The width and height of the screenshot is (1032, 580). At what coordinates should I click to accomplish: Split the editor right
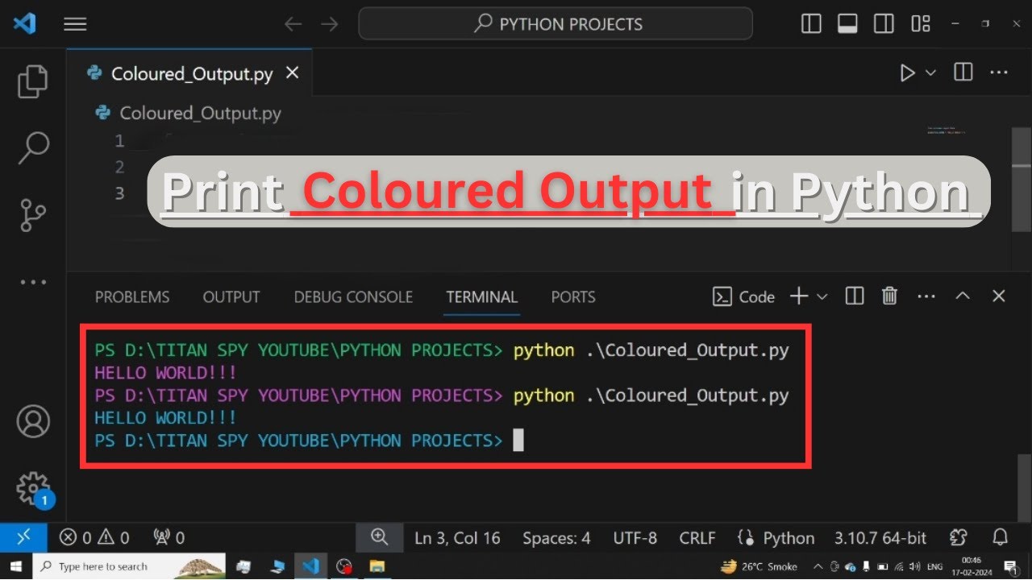(963, 72)
